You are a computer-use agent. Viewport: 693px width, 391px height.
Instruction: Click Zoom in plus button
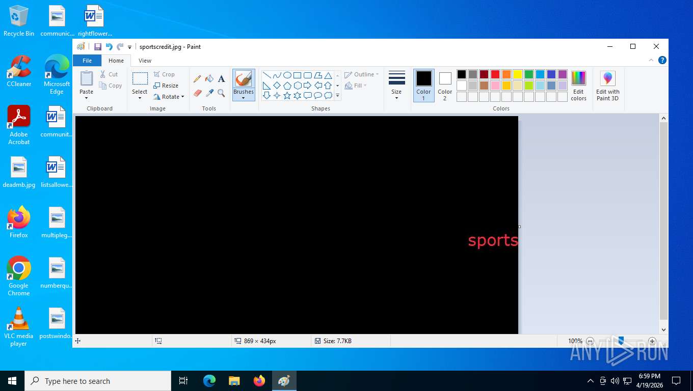[652, 341]
